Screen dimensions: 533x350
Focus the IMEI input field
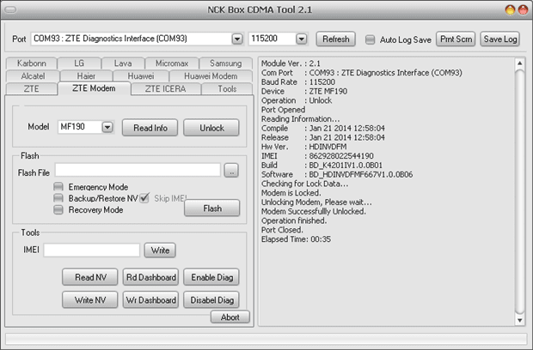coord(92,250)
